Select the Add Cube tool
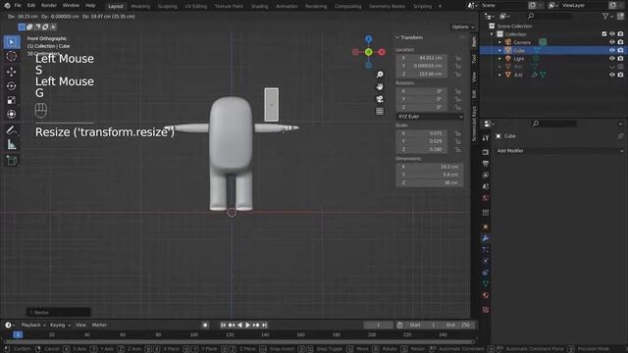Image resolution: width=628 pixels, height=353 pixels. 12,161
